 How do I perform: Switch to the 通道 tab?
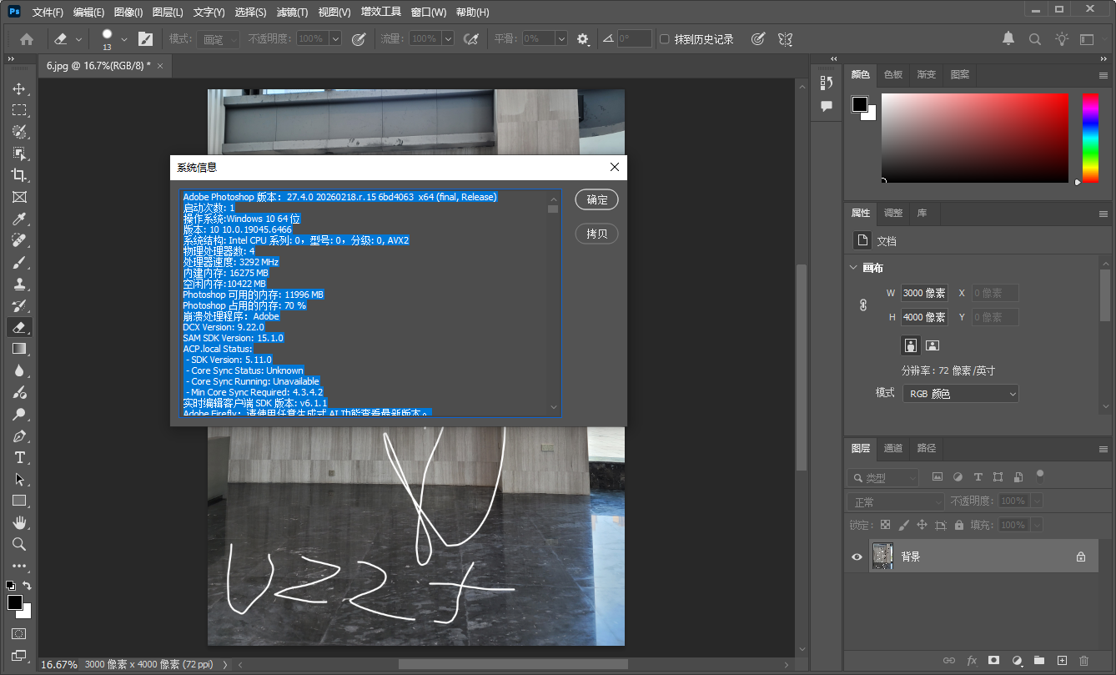[892, 448]
